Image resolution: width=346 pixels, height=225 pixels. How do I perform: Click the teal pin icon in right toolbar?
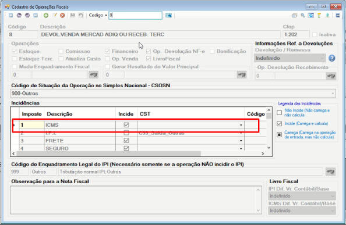point(327,16)
